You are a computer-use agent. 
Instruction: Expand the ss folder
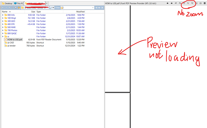coord(3,36)
